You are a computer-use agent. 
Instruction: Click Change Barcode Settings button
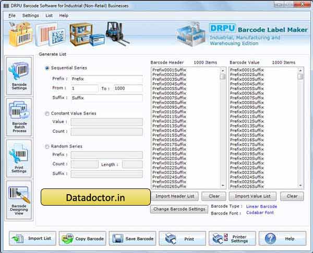tap(179, 209)
